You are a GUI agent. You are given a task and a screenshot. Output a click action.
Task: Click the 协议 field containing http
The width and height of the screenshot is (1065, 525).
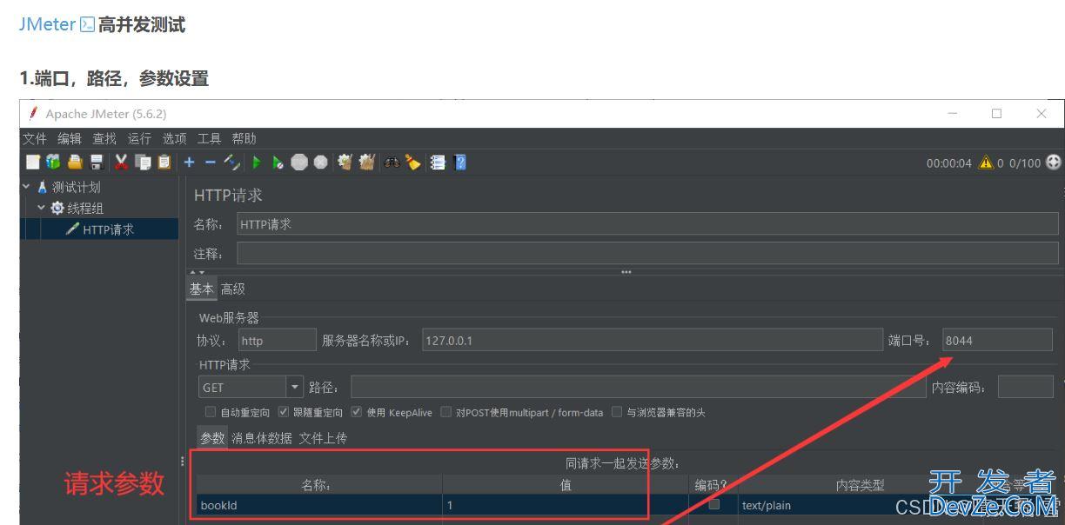tap(277, 341)
